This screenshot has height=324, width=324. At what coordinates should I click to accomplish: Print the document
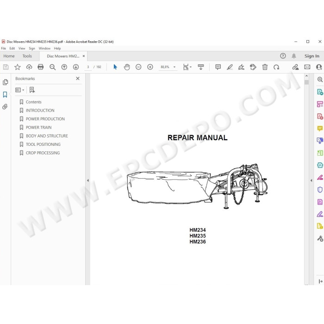41,67
